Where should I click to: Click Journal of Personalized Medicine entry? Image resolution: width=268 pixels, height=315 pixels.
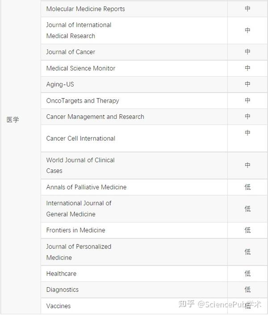click(79, 252)
